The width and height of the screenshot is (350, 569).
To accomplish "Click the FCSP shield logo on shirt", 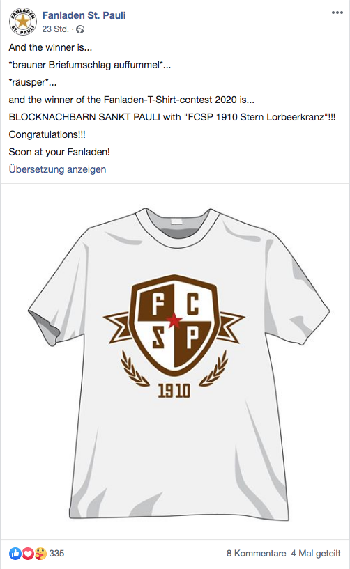I will click(174, 325).
